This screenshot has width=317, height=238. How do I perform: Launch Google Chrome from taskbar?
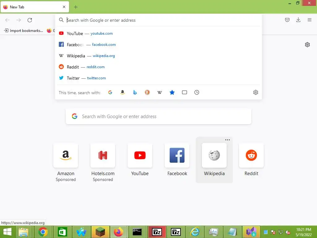coord(43,232)
